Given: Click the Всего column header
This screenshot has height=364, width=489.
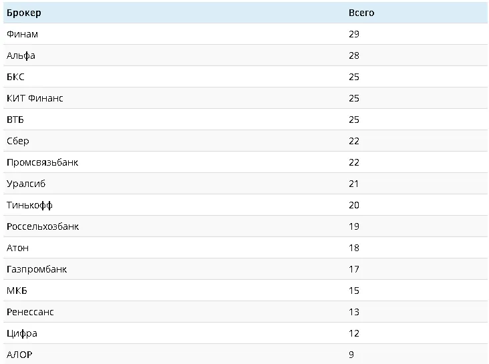Looking at the screenshot, I should 361,13.
